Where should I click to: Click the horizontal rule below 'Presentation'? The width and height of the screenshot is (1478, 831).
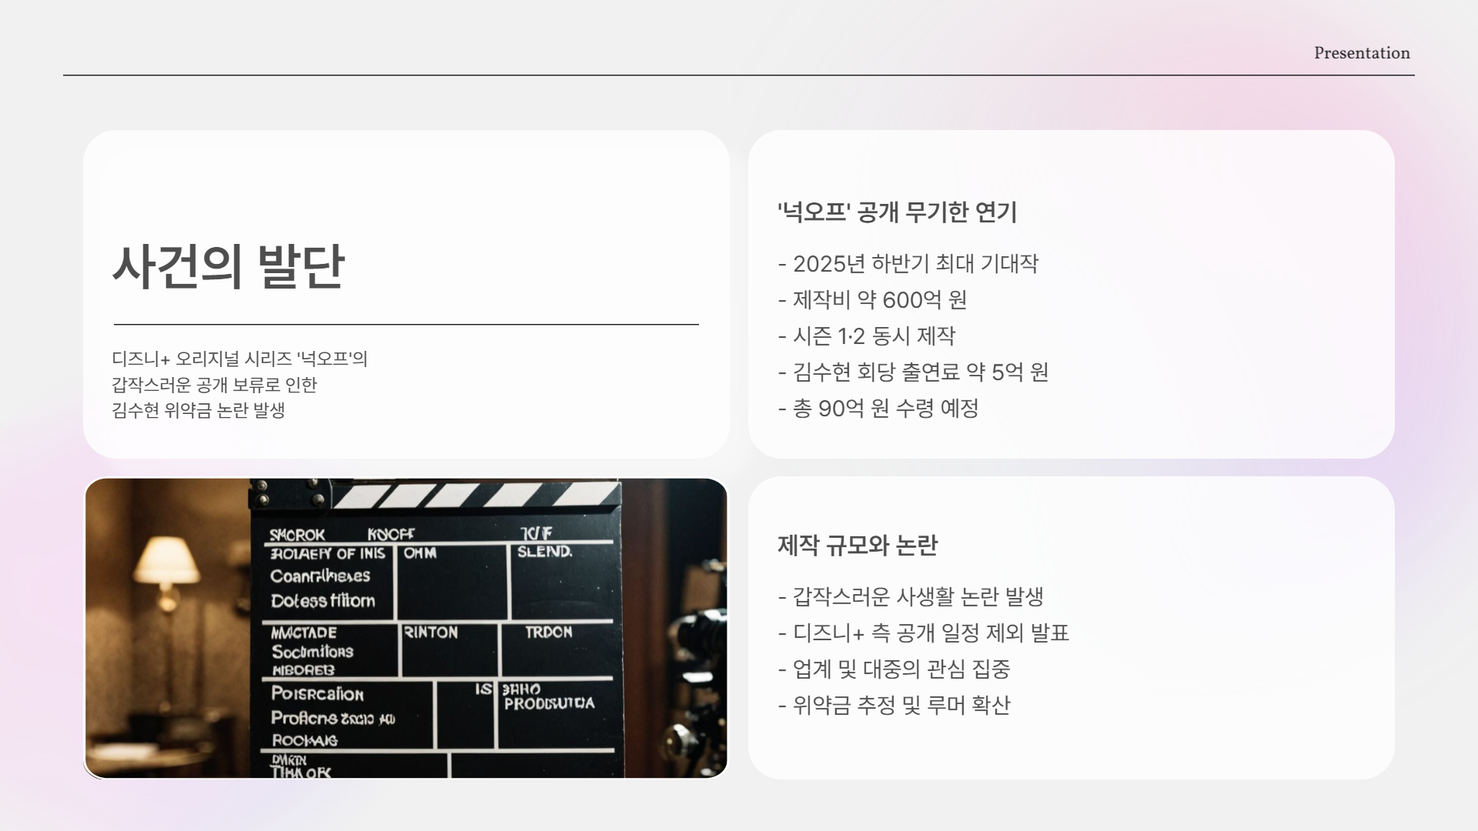pos(737,75)
